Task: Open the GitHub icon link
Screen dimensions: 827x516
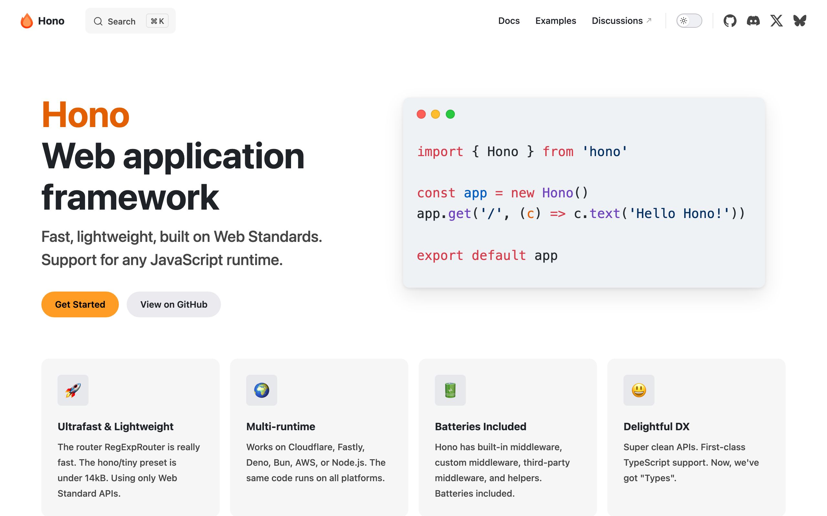Action: click(x=730, y=21)
